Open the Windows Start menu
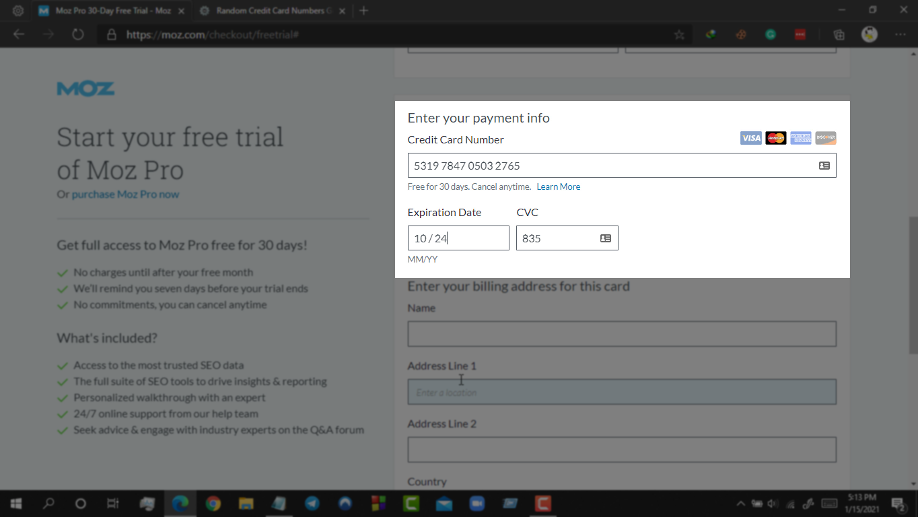This screenshot has height=517, width=918. tap(16, 504)
